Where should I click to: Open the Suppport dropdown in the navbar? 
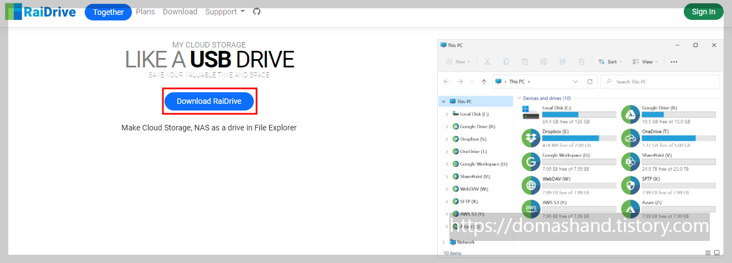[224, 12]
